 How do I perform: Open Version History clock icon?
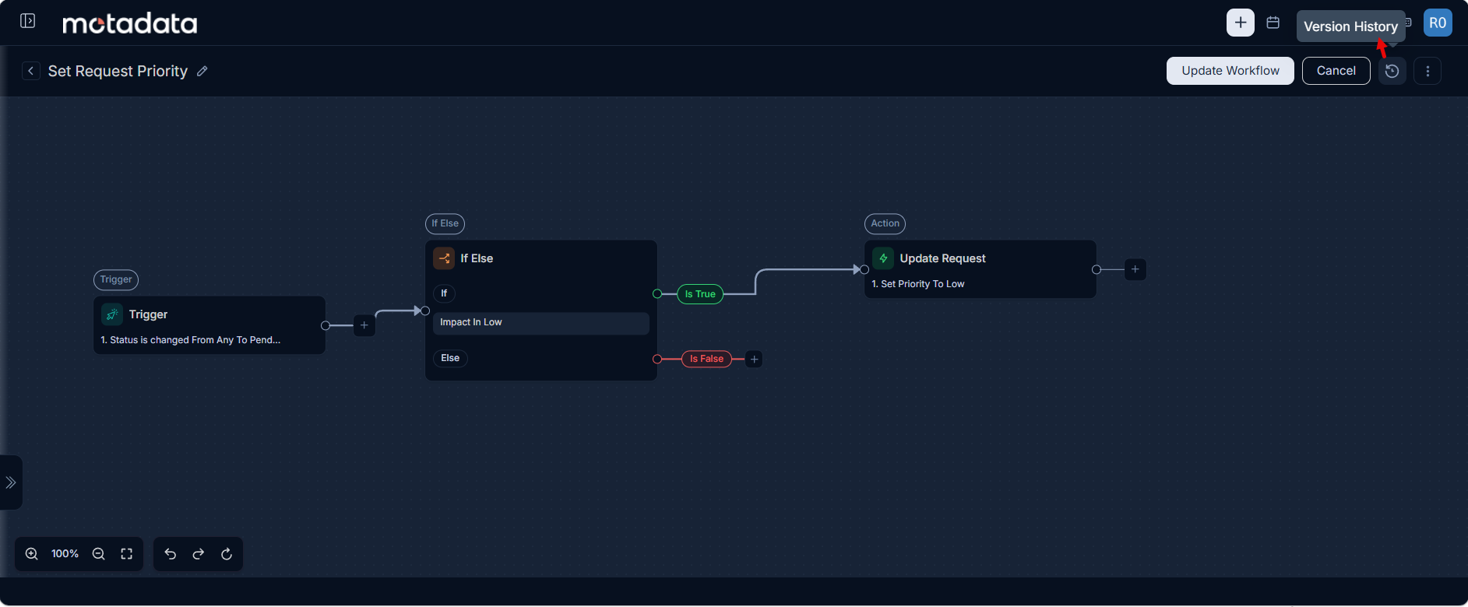point(1392,71)
